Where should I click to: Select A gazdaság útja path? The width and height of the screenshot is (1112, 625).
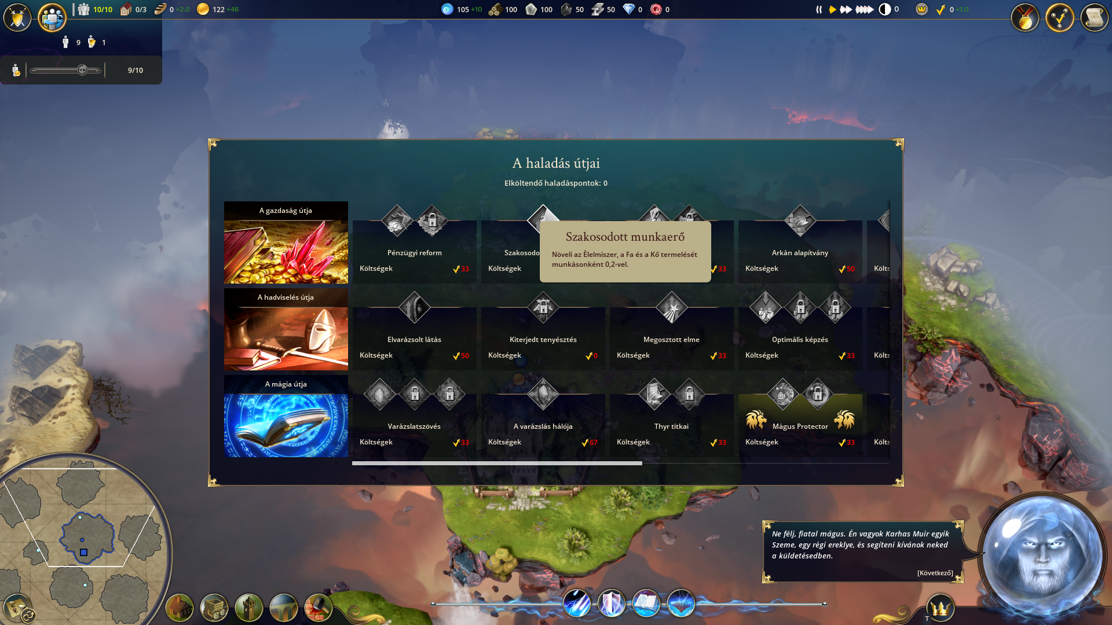(x=286, y=242)
